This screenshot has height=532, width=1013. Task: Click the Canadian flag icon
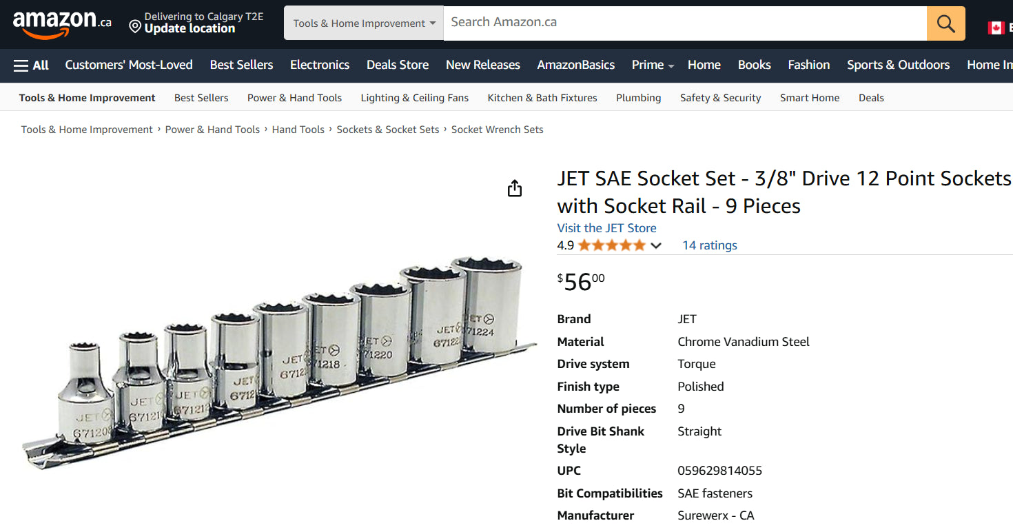(x=995, y=28)
